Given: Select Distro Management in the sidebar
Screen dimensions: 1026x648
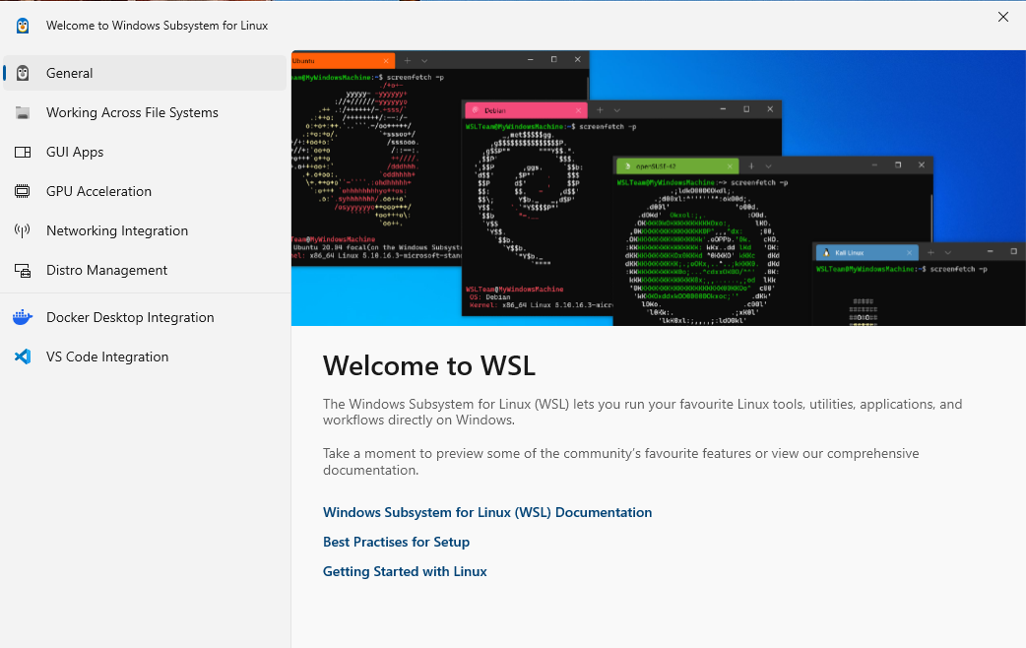Looking at the screenshot, I should (x=104, y=270).
